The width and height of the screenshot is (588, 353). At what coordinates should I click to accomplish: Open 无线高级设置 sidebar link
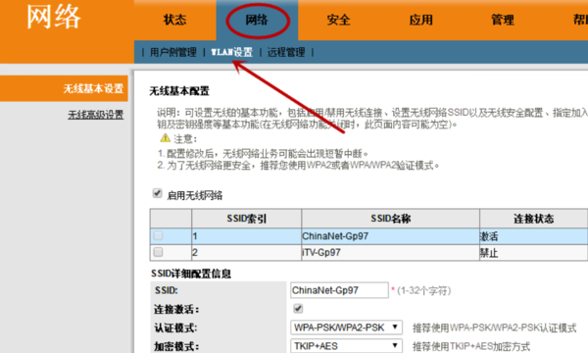click(96, 115)
